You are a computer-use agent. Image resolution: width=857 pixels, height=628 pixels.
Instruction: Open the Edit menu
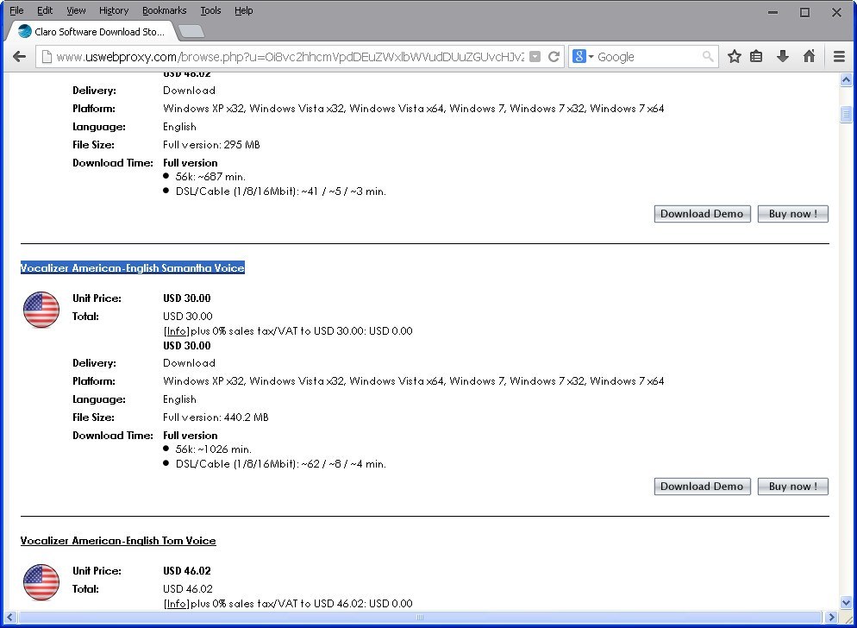point(45,10)
